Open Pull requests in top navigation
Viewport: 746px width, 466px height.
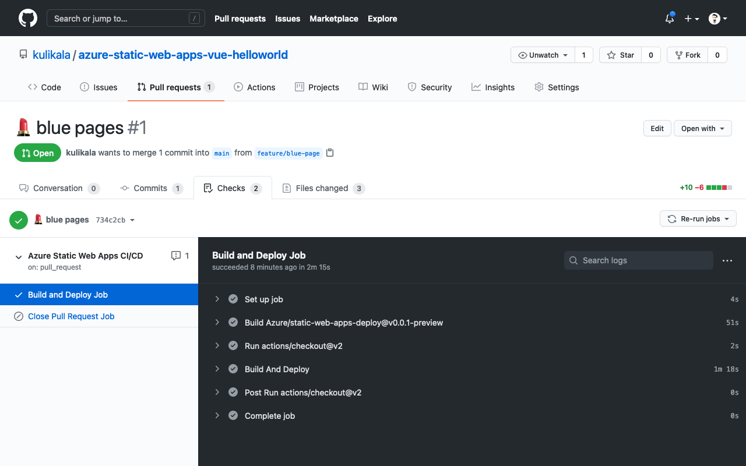pos(240,19)
